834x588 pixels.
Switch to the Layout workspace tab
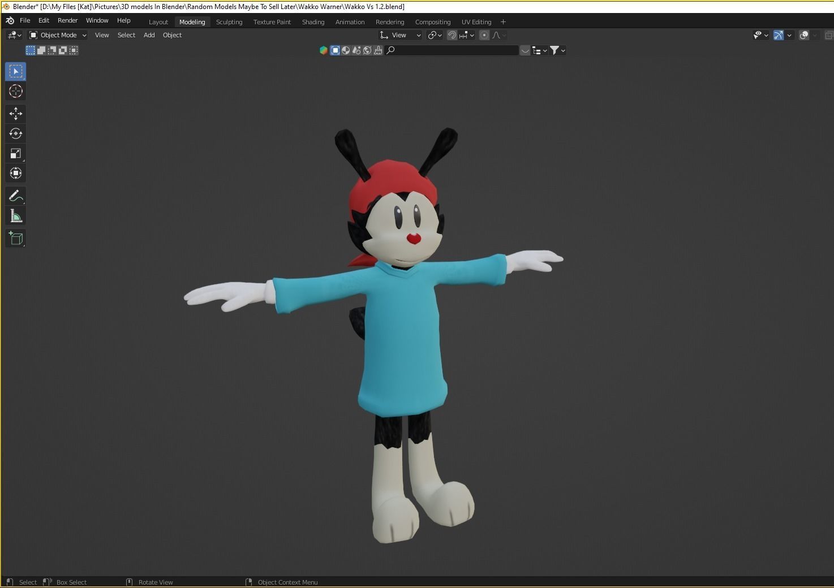[158, 22]
